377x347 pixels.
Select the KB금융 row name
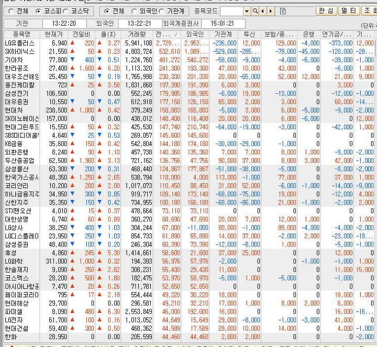pyautogui.click(x=14, y=144)
